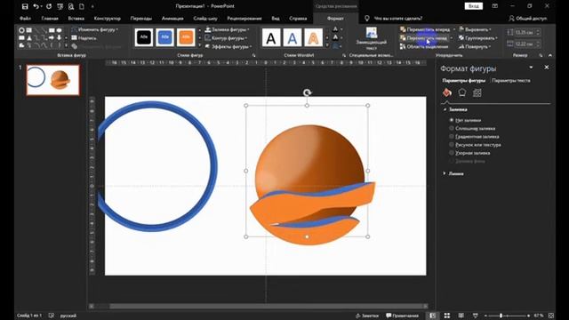
Task: Click the ribbon display options icon
Action: coord(495,6)
